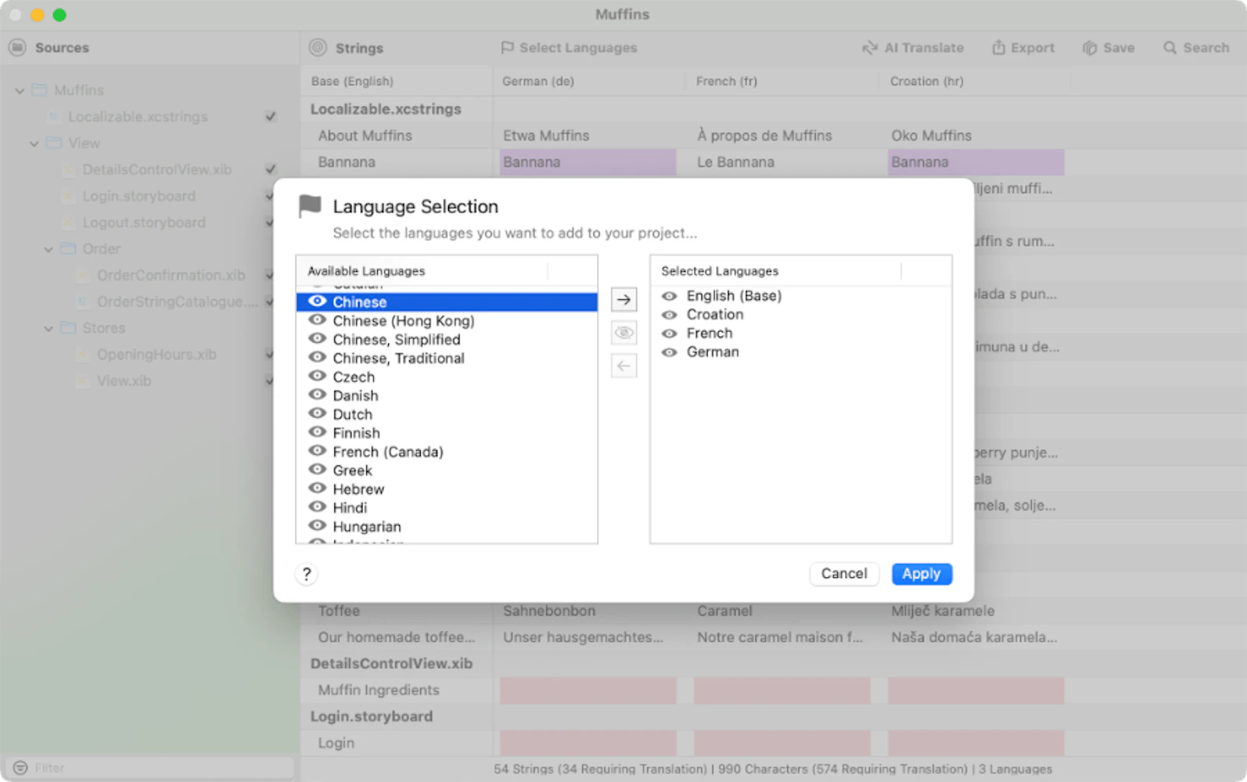Click the Sources sidebar icon
1247x782 pixels.
pyautogui.click(x=17, y=48)
